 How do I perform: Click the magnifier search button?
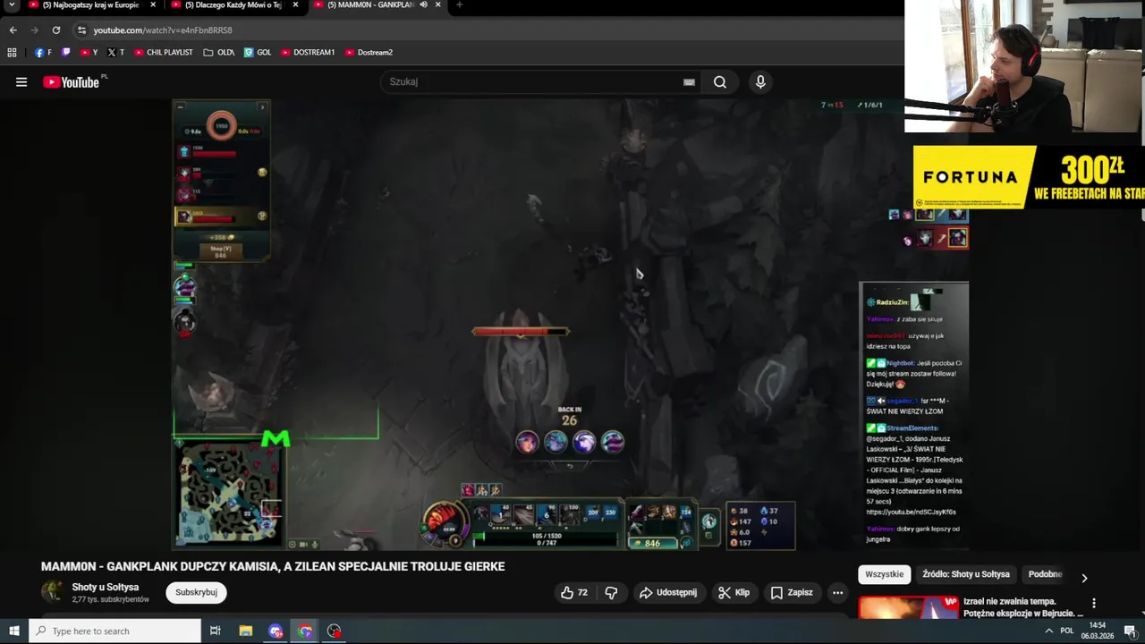click(x=720, y=82)
